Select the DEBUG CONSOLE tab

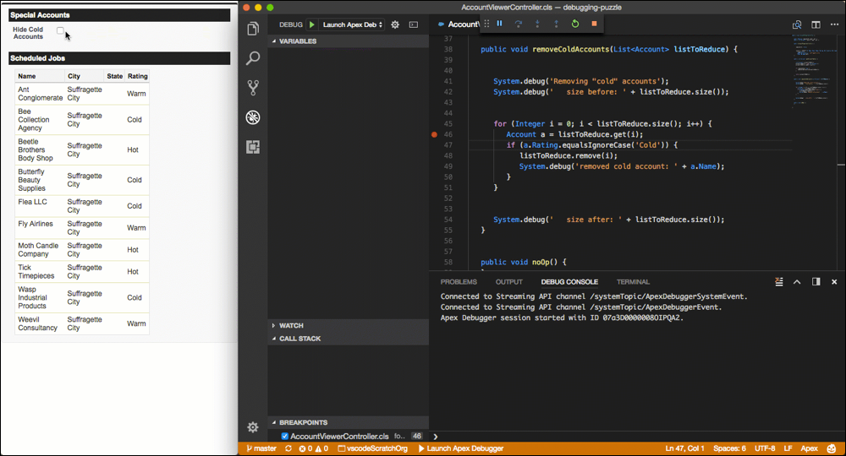569,281
